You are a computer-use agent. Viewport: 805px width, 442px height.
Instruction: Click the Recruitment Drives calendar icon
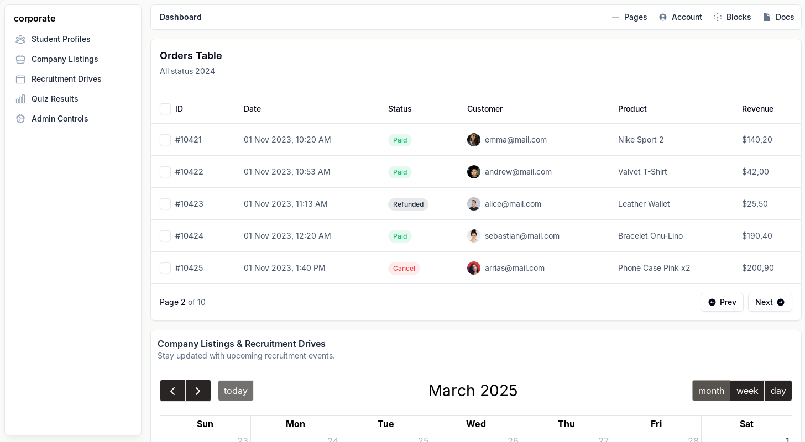coord(20,79)
